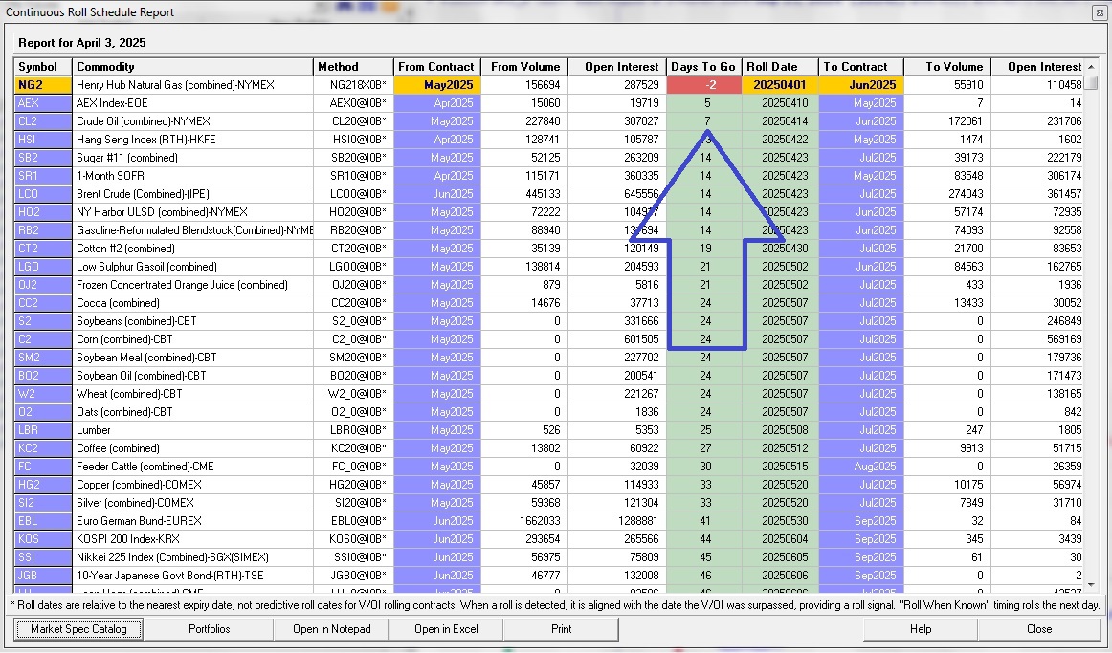The height and width of the screenshot is (653, 1112).
Task: Export the report with Open in Excel
Action: (446, 629)
